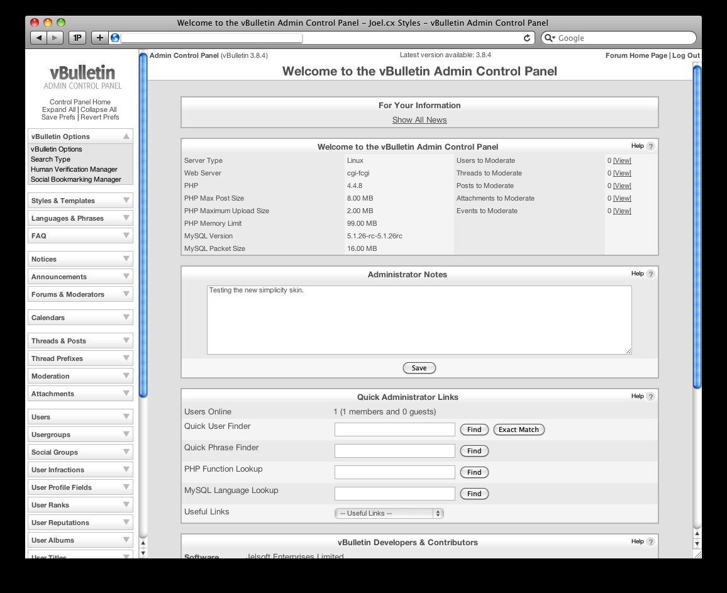Open the Useful Links dropdown
727x593 pixels.
(389, 513)
